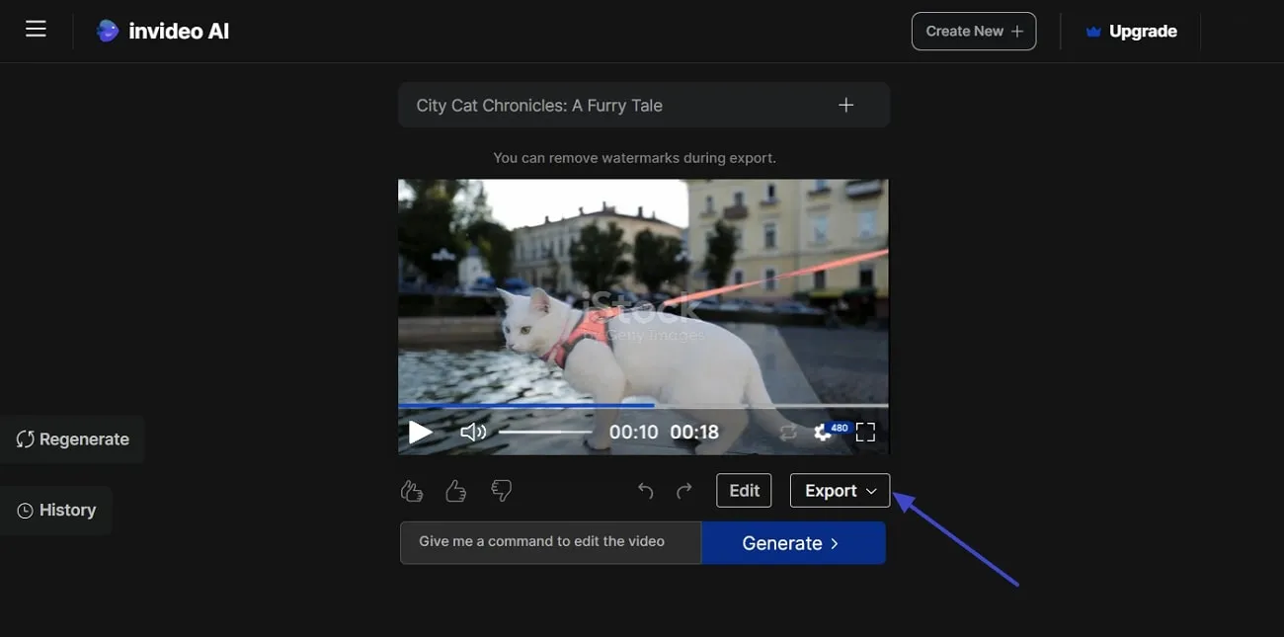Click the Edit button

744,490
